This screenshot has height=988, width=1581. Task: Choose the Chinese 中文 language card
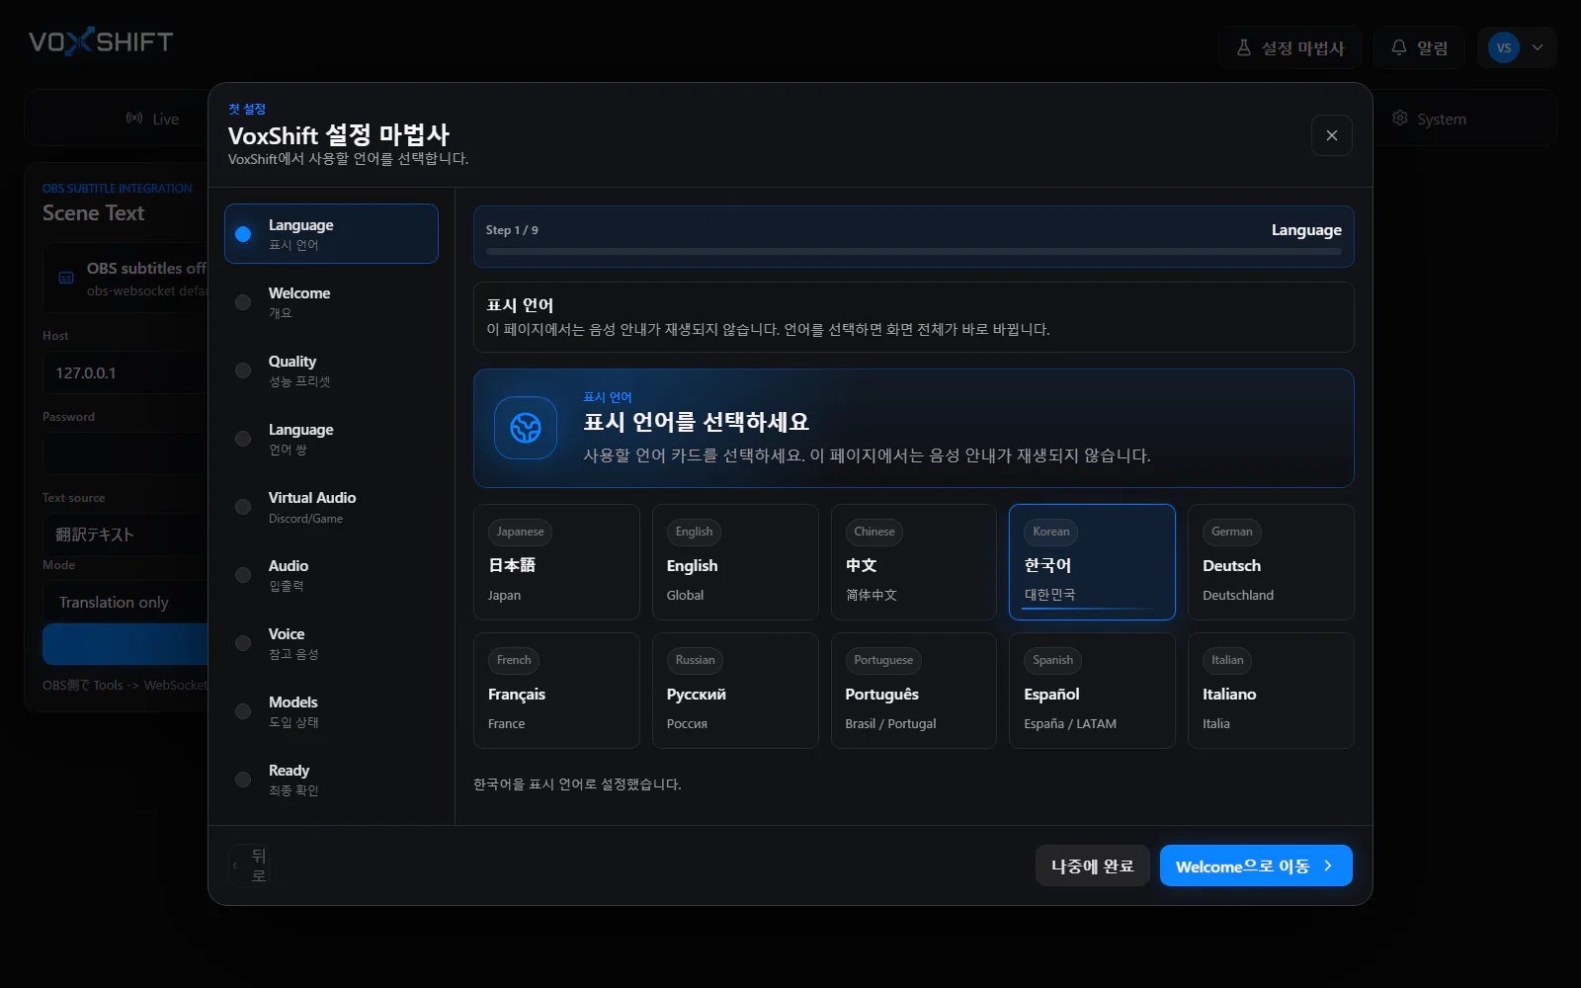pyautogui.click(x=914, y=562)
